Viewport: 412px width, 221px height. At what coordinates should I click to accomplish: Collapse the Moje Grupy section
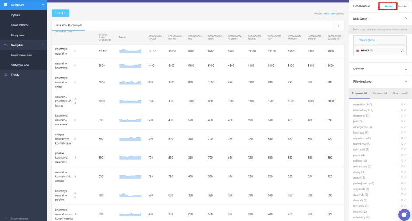click(x=405, y=18)
